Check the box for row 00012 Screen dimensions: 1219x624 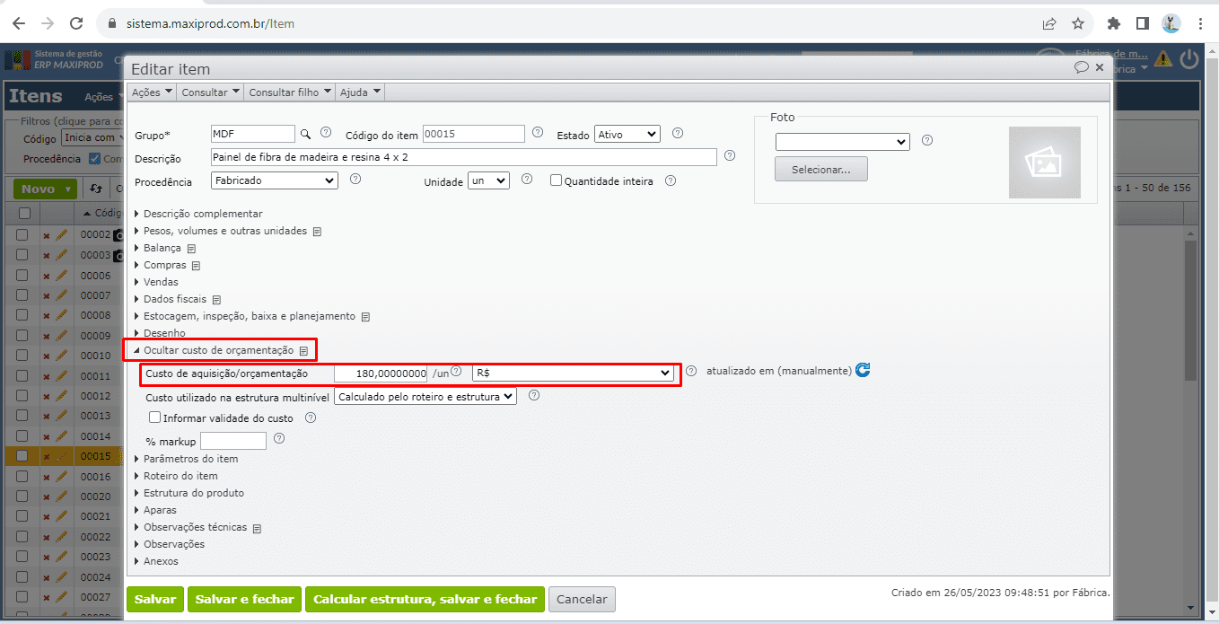(24, 396)
